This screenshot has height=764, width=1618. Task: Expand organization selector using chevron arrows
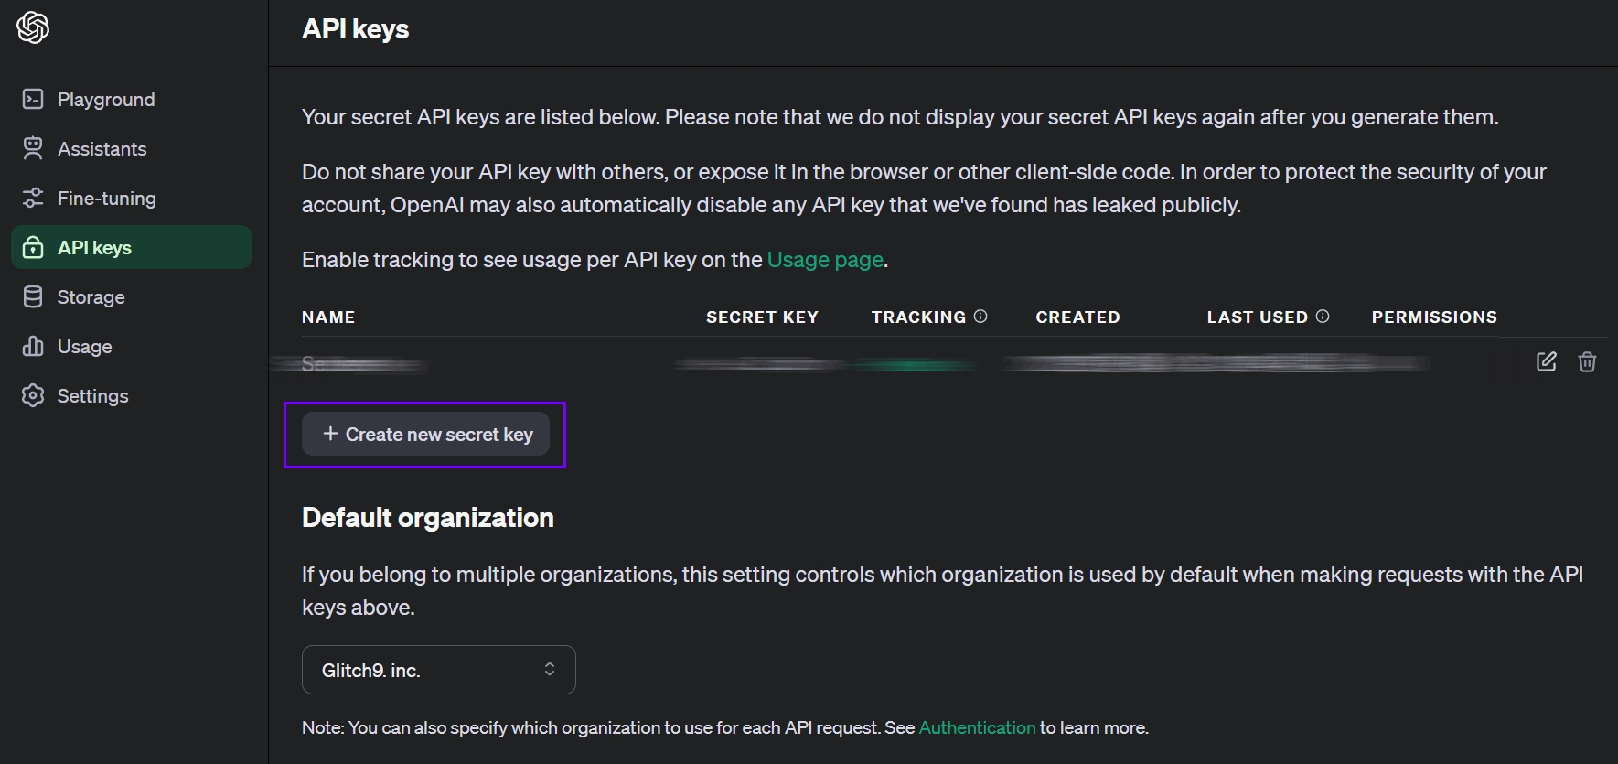(550, 669)
